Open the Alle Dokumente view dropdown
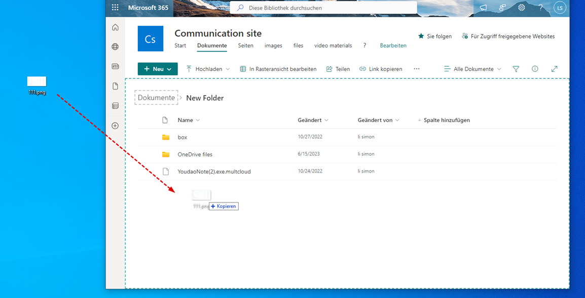Screen dimensions: 585x298 point(472,69)
